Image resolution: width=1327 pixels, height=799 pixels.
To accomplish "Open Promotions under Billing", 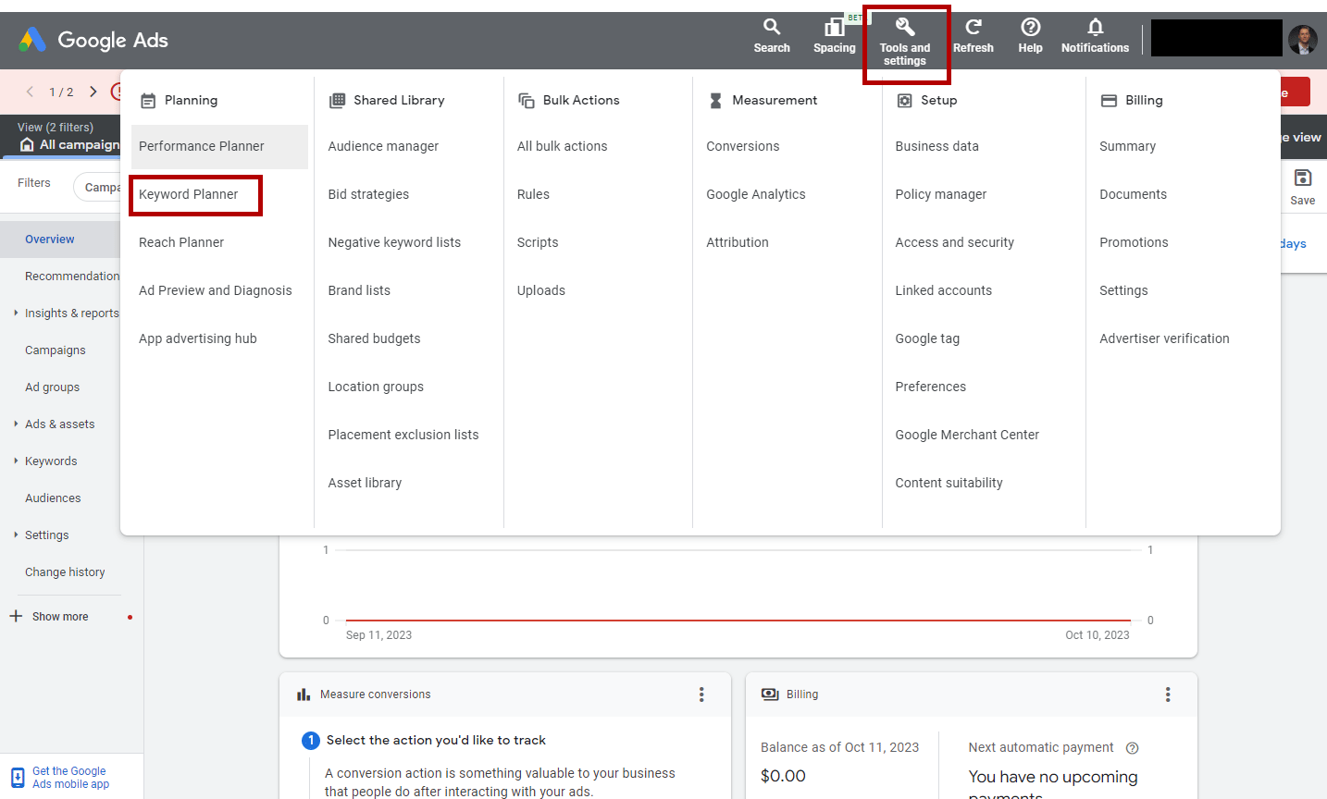I will (x=1134, y=242).
